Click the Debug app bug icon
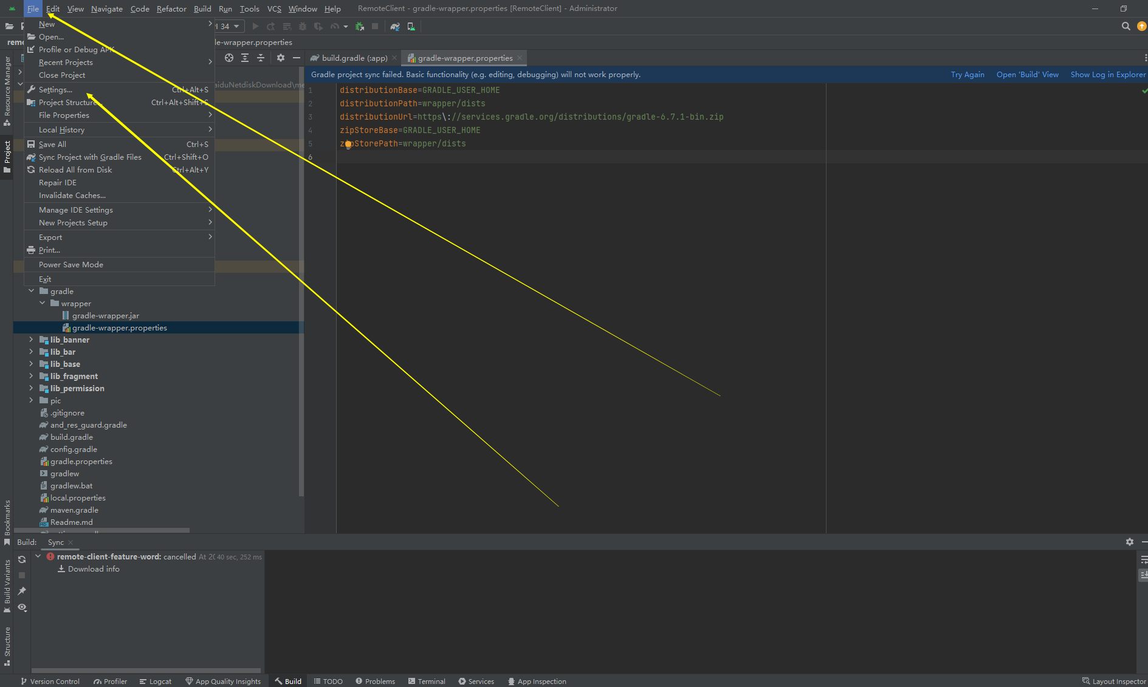The image size is (1148, 687). click(x=303, y=26)
